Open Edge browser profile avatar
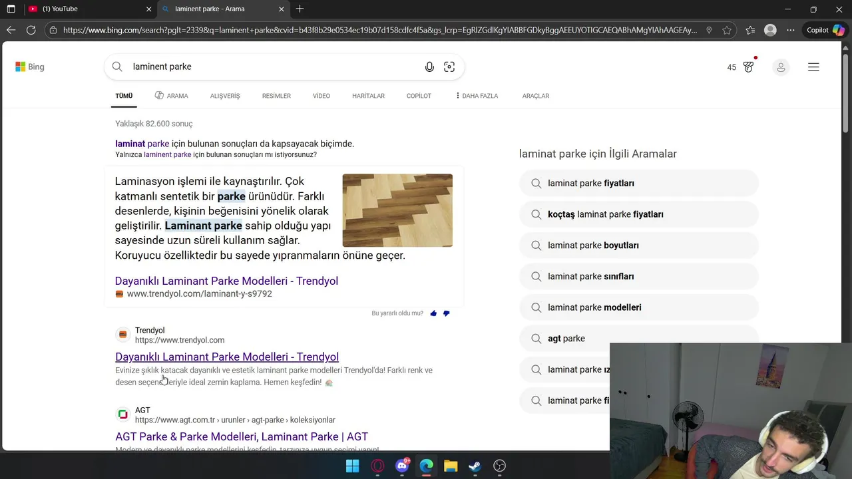This screenshot has height=479, width=852. [x=770, y=30]
